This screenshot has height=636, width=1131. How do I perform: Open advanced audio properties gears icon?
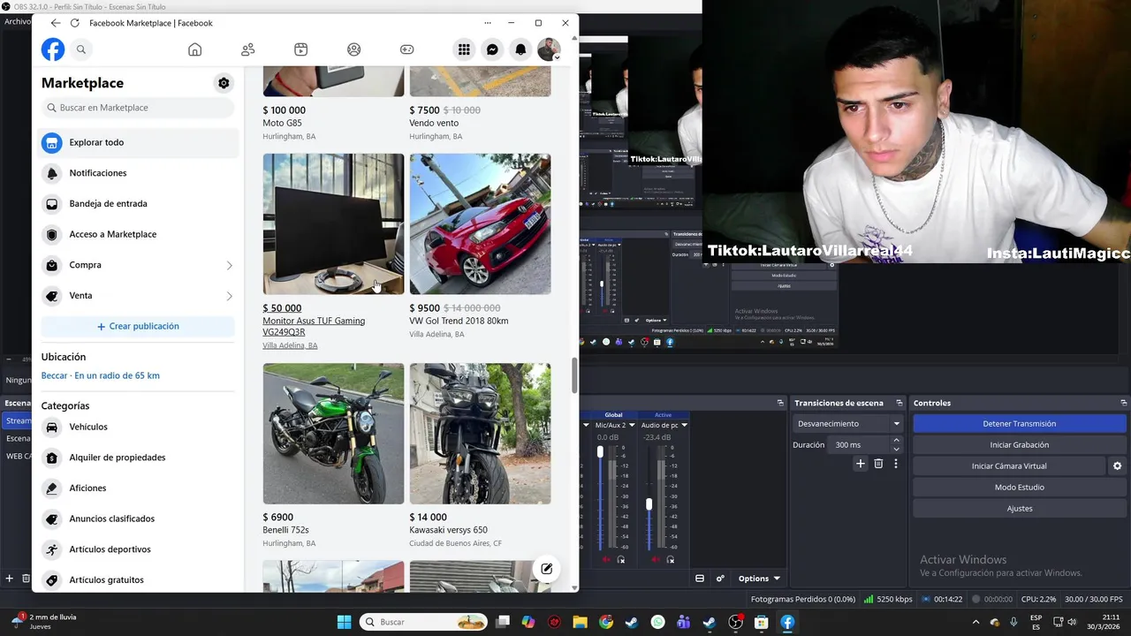click(x=720, y=579)
